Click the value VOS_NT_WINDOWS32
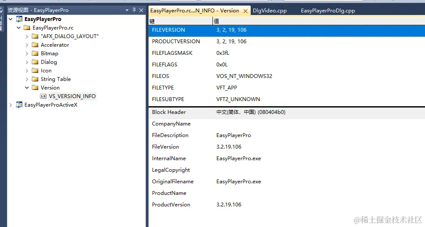This screenshot has width=425, height=227. click(244, 76)
